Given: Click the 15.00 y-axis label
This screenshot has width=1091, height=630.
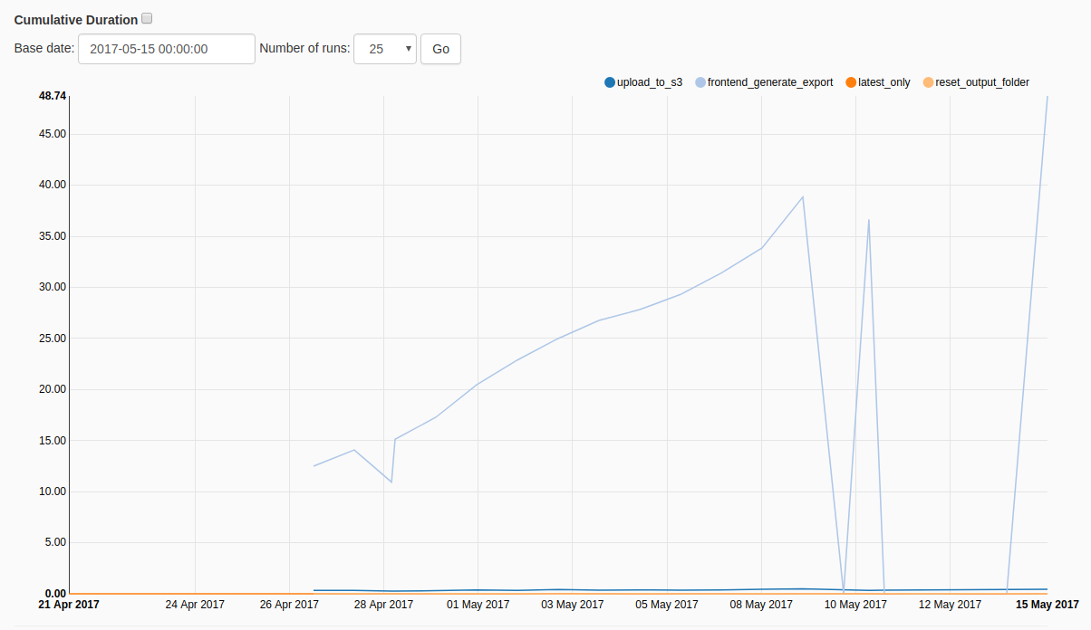Looking at the screenshot, I should tap(53, 441).
